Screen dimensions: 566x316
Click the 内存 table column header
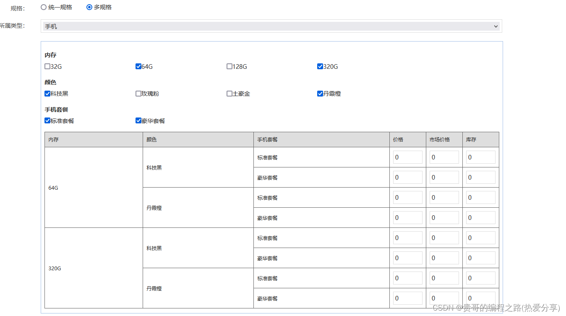pyautogui.click(x=94, y=140)
